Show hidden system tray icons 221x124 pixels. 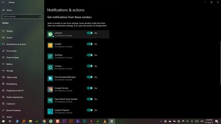[161, 121]
